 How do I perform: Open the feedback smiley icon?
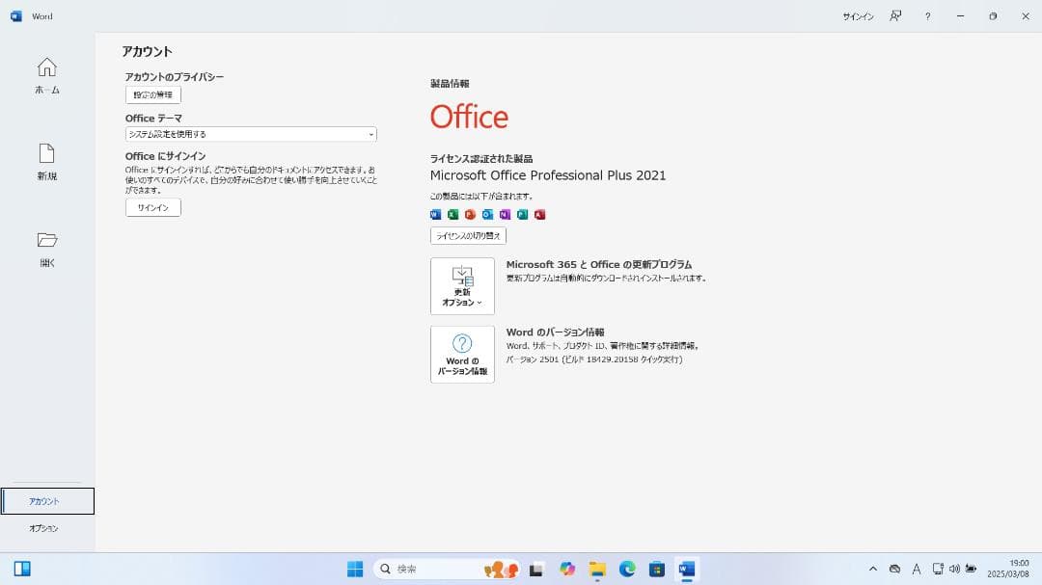pos(895,15)
